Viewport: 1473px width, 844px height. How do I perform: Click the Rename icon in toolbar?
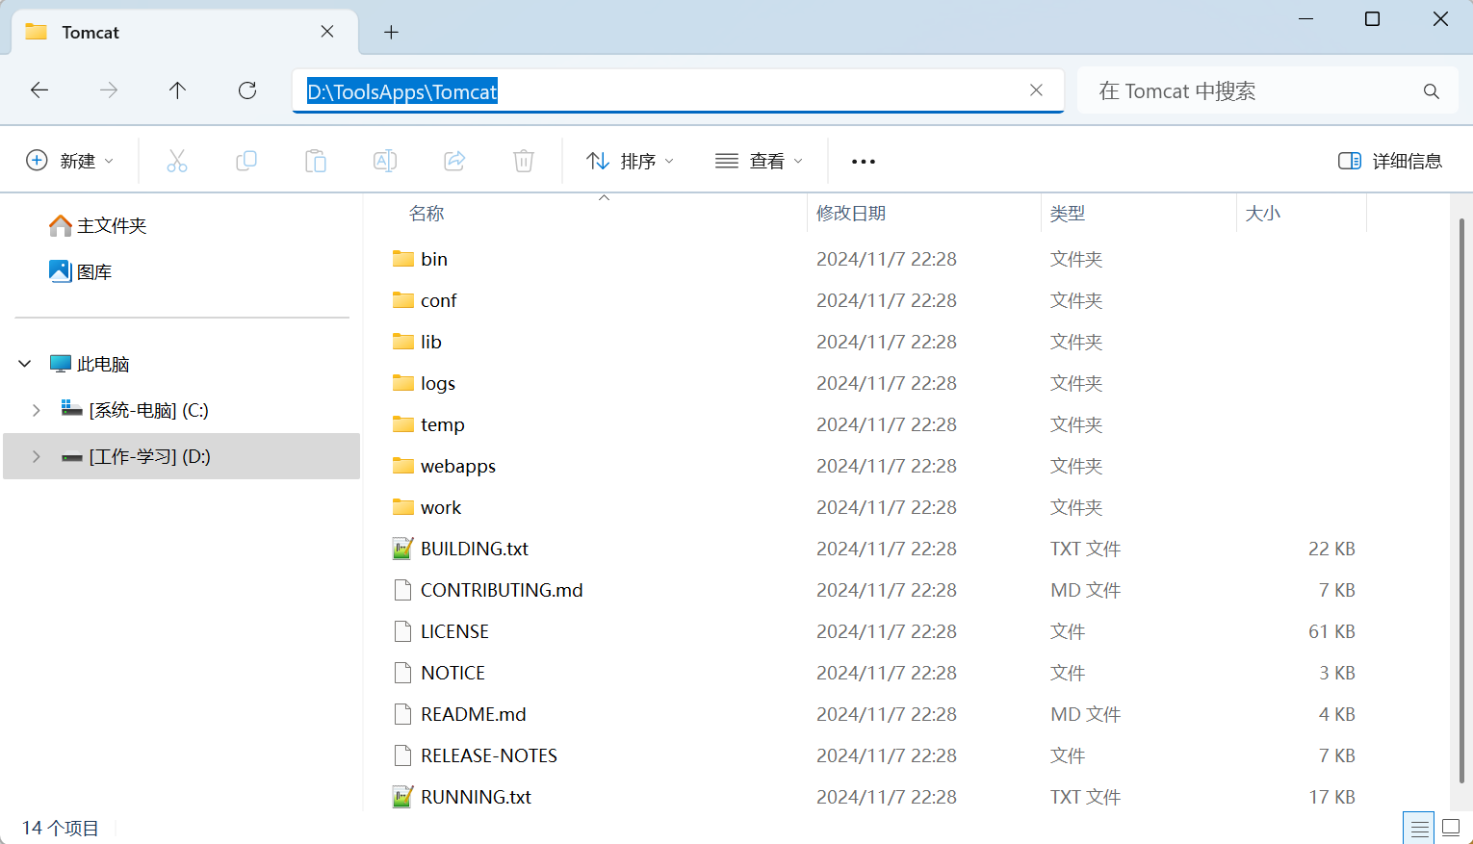[x=385, y=161]
